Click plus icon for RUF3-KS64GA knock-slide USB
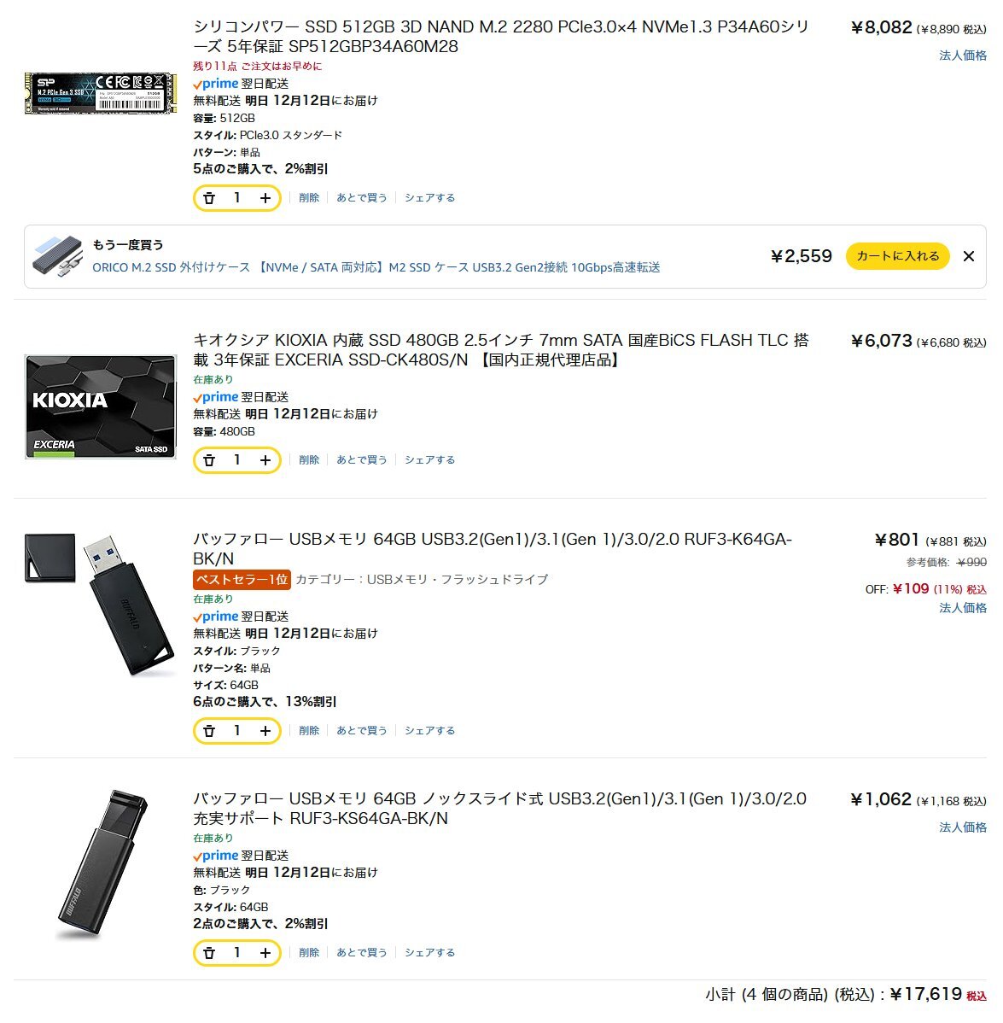This screenshot has height=1023, width=1003. [x=265, y=953]
